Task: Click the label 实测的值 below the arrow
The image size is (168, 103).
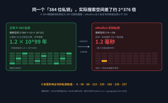Action: point(83,52)
